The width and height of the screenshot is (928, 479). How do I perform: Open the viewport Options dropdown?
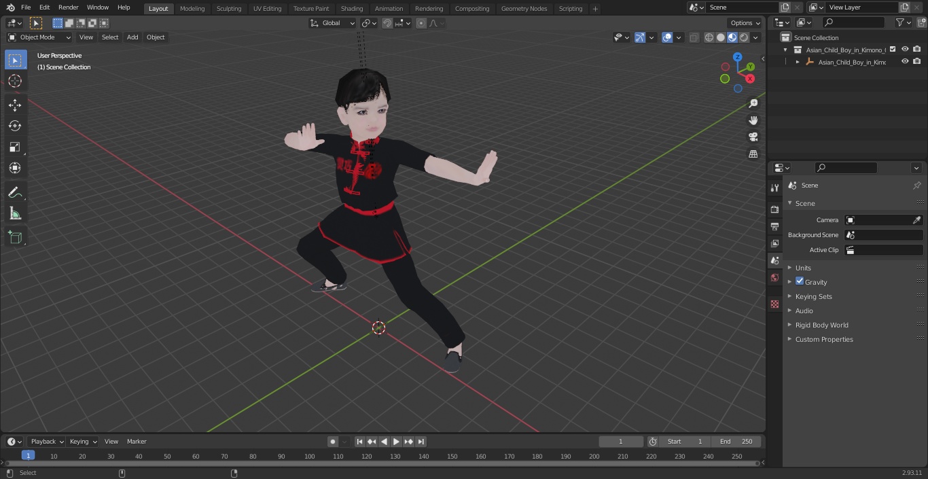[745, 23]
